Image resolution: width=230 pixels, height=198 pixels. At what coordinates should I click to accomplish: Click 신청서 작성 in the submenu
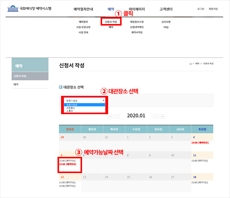[111, 22]
